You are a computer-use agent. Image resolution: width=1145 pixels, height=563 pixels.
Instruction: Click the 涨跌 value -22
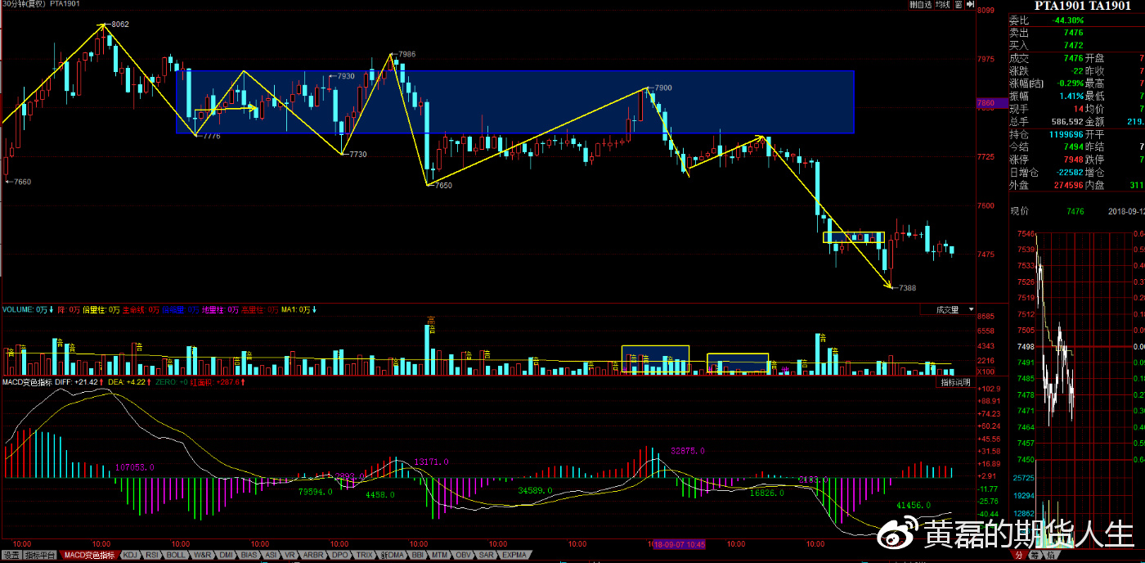pos(1077,70)
